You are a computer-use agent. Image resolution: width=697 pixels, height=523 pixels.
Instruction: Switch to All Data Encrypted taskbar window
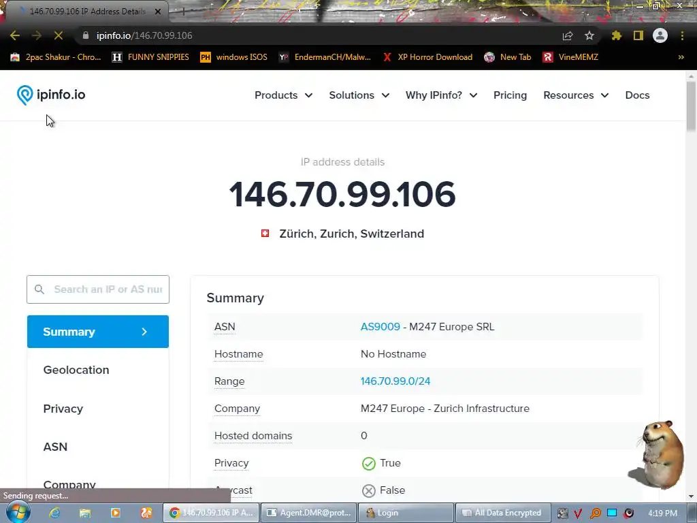click(503, 513)
